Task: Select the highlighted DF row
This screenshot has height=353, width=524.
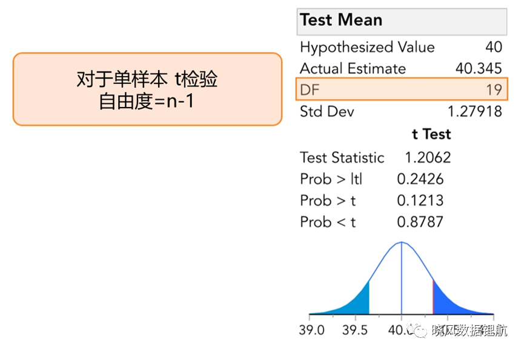Action: (402, 89)
